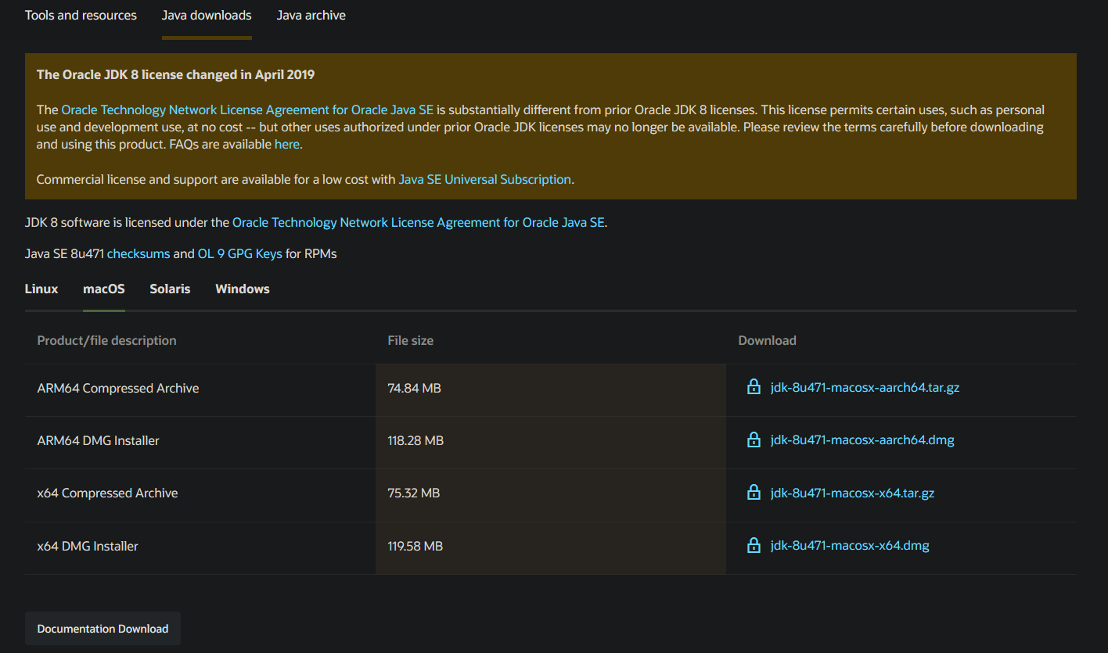Open the Java SE Universal Subscription link

pos(485,180)
